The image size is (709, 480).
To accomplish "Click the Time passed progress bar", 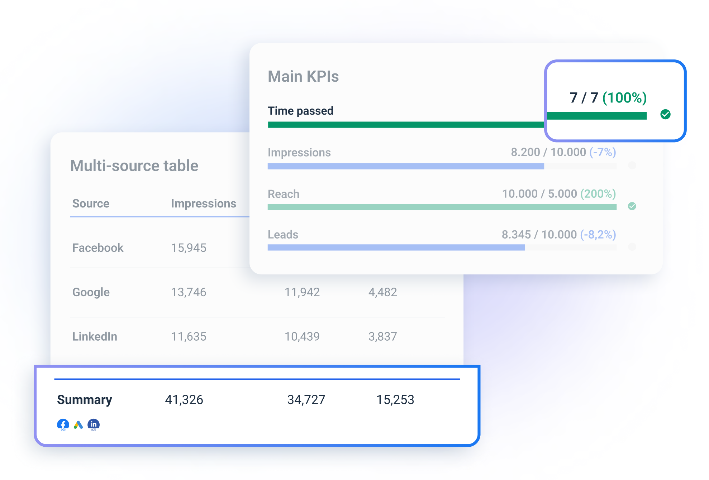I will (457, 120).
